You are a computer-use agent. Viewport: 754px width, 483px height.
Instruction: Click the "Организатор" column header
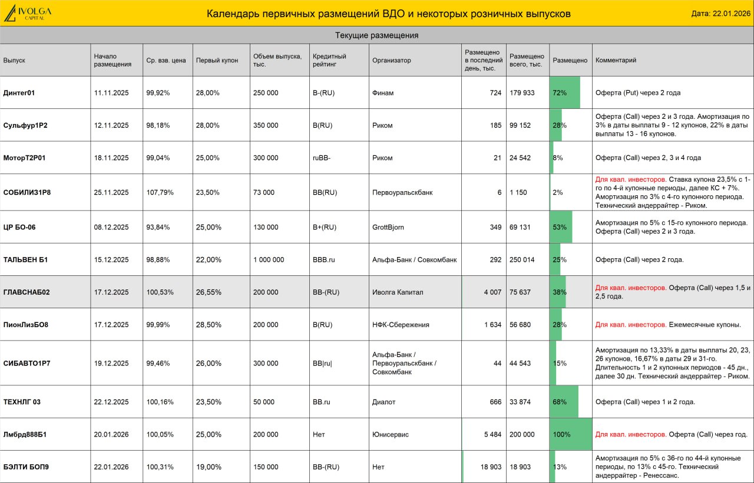392,60
